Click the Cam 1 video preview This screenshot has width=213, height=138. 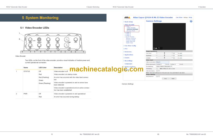(x=169, y=36)
